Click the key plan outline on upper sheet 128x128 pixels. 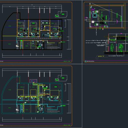62,14
